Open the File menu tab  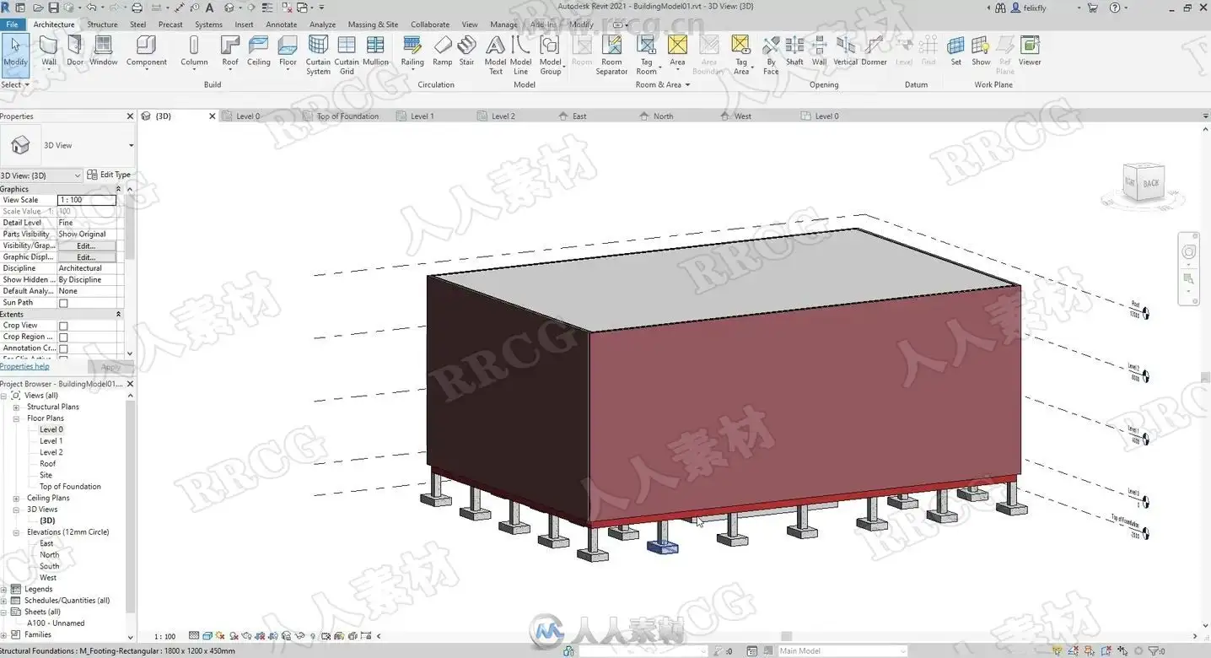pyautogui.click(x=12, y=24)
